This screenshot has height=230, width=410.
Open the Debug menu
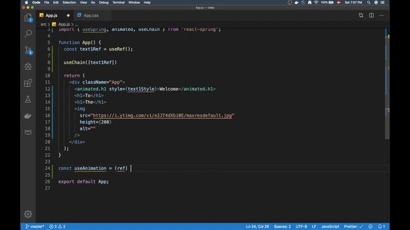[x=104, y=3]
